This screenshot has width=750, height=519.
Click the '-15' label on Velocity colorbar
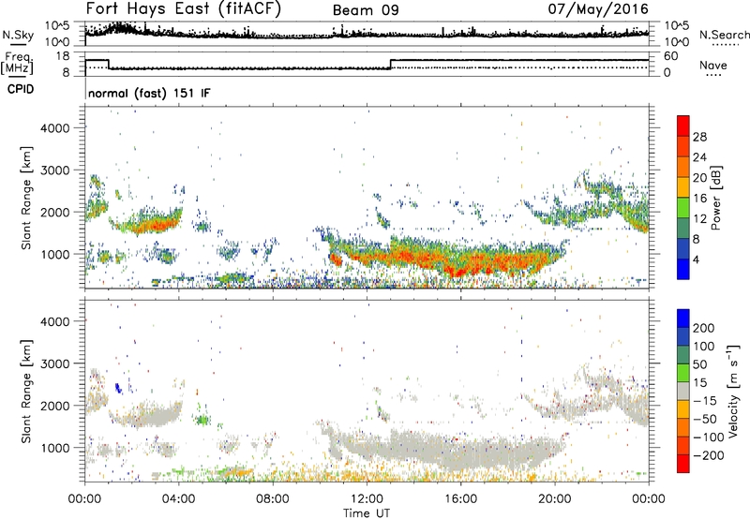(x=705, y=401)
